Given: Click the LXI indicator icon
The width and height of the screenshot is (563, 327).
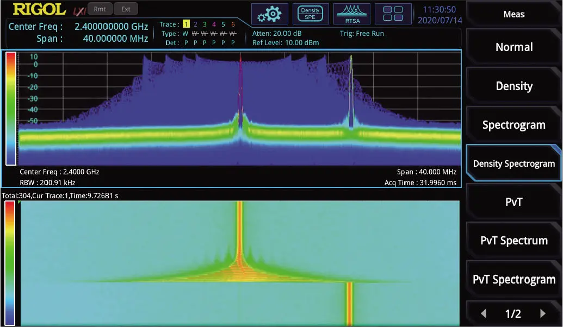Looking at the screenshot, I should [79, 11].
